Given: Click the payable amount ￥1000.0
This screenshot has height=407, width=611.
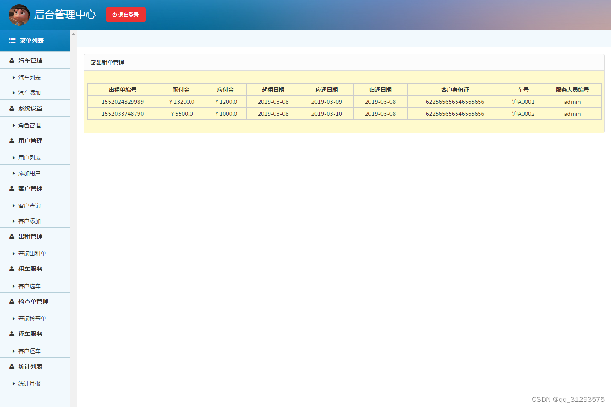Looking at the screenshot, I should (225, 114).
